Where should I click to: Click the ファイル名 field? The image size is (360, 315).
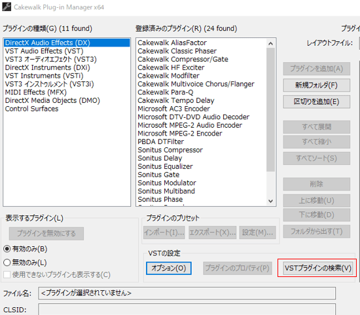[187, 293]
